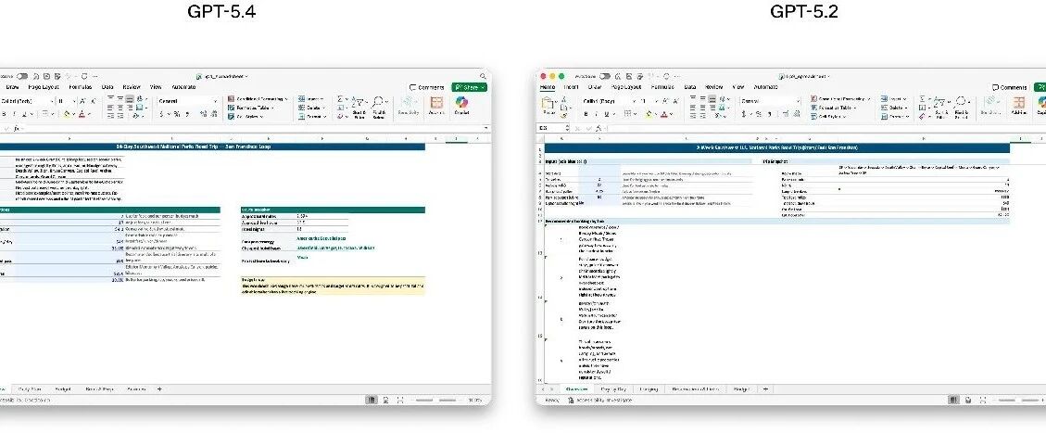Click percent style icon in GPT-5.4 ribbon

coord(177,114)
